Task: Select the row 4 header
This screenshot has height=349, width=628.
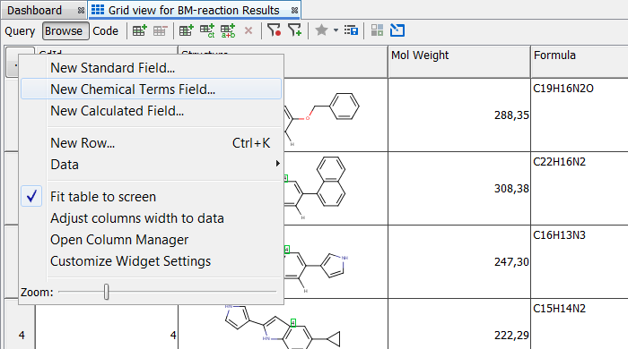Action: point(20,324)
